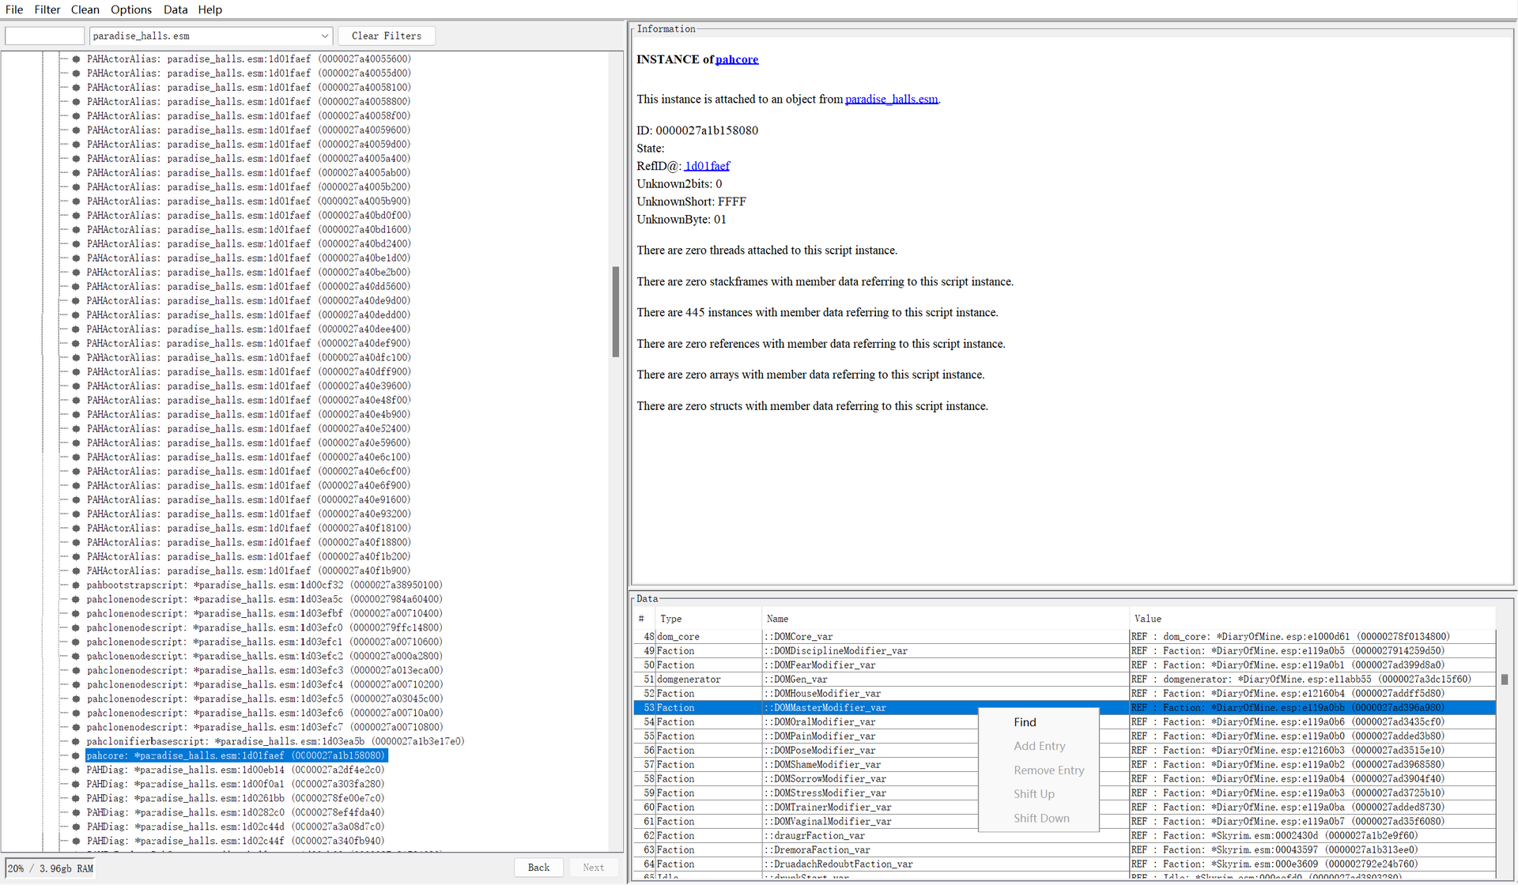Click the Next button

click(x=593, y=867)
